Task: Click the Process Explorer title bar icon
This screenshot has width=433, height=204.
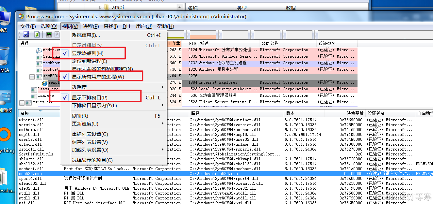Action: pos(21,16)
